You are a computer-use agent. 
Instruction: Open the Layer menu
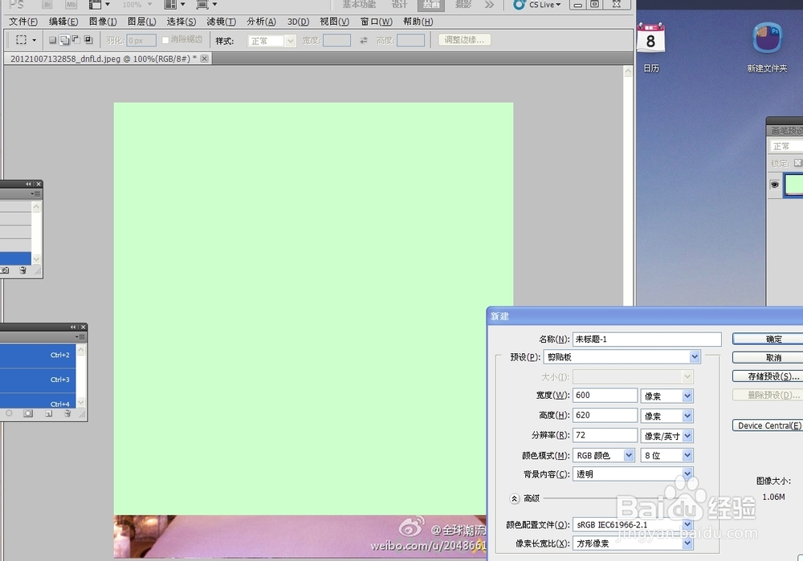pos(142,22)
